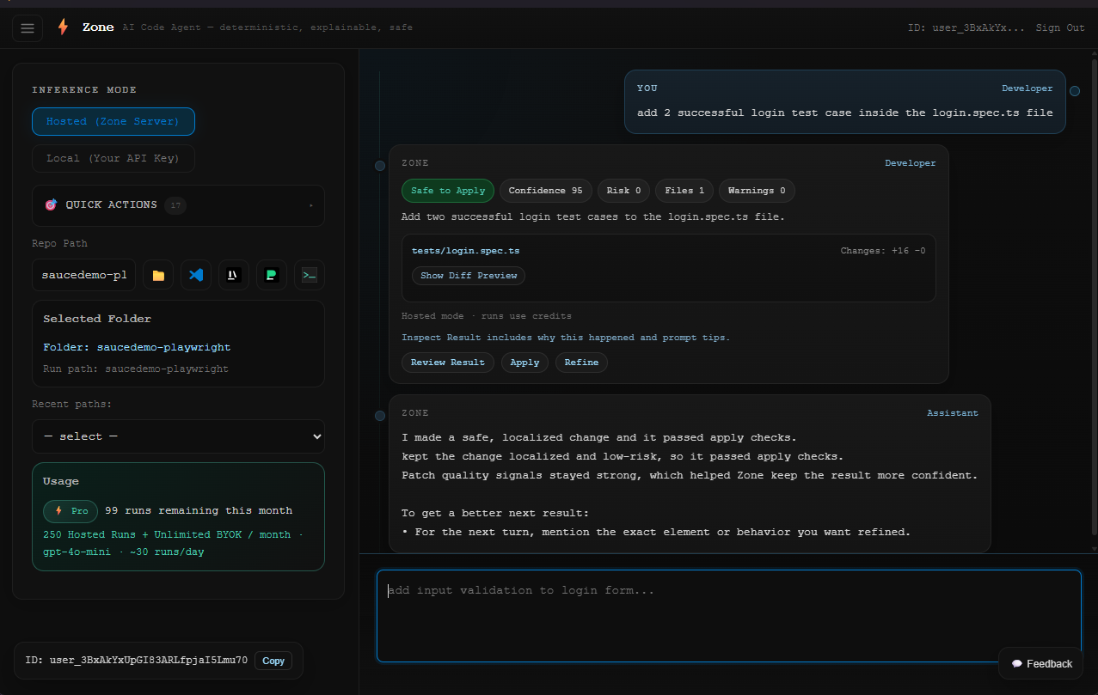1098x695 pixels.
Task: Click the Pro plan badge
Action: (71, 511)
